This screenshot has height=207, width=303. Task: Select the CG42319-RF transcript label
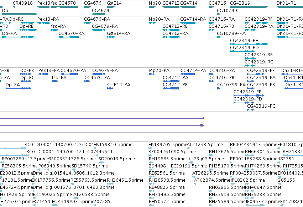pyautogui.click(x=258, y=19)
